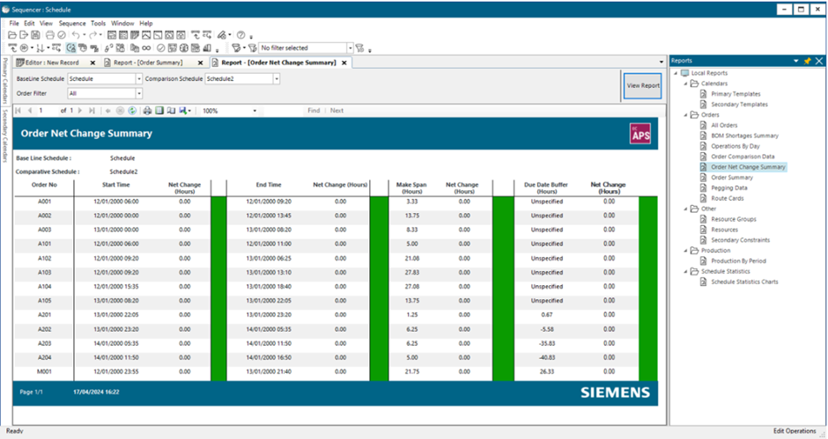
Task: Expand the Order Filter combo box
Action: point(138,92)
